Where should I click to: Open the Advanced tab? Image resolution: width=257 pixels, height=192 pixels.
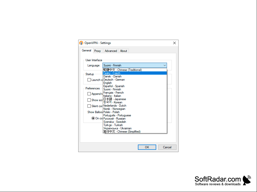coord(111,51)
